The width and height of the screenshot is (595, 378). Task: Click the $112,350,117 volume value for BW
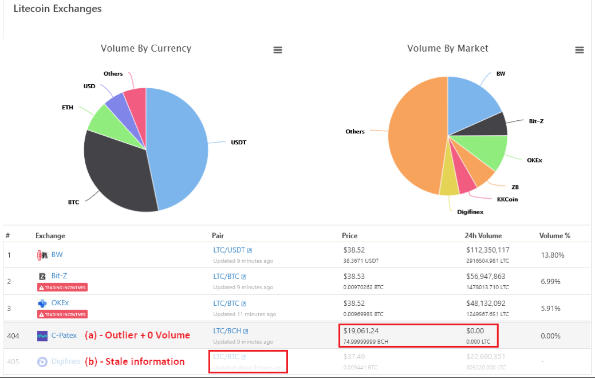tap(488, 250)
